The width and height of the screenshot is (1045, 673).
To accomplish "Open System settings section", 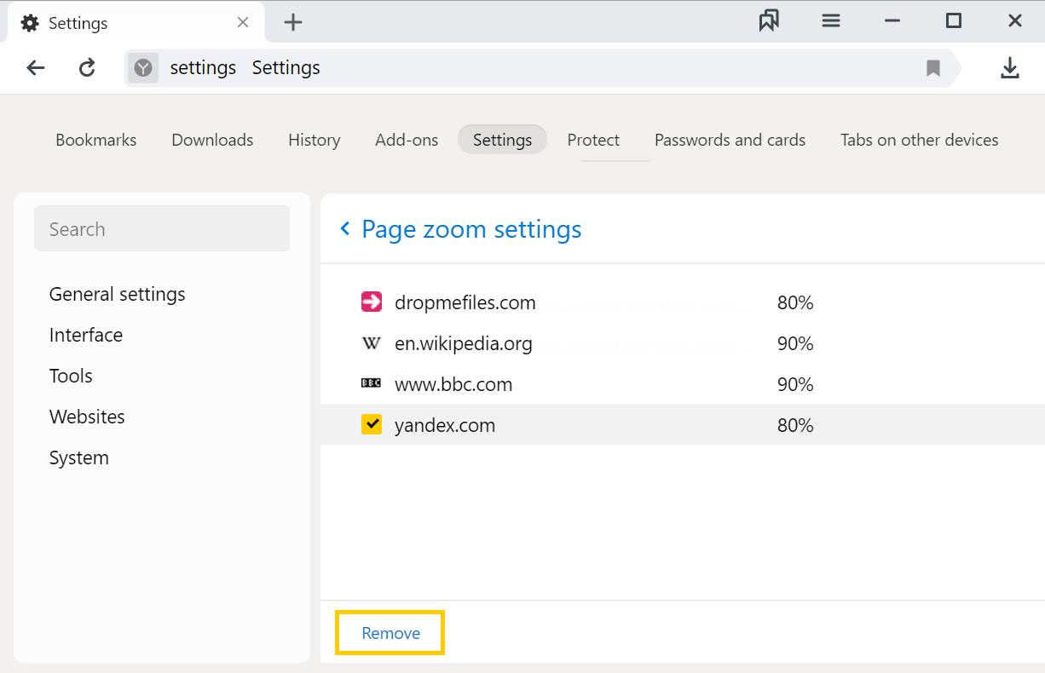I will [79, 457].
